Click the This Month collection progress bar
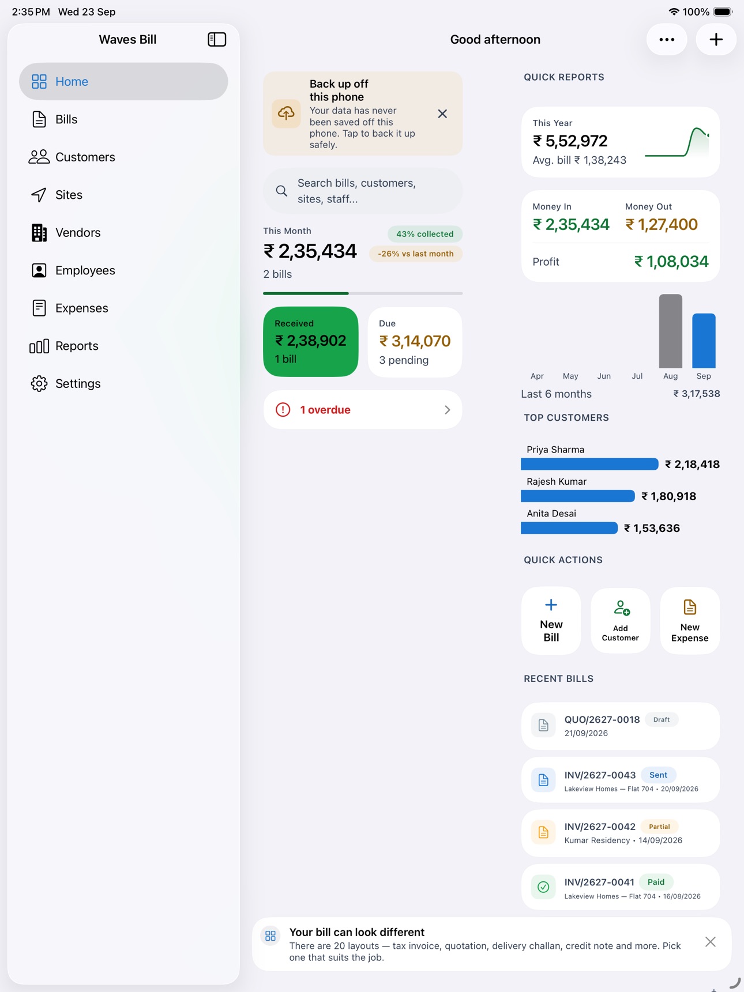Screen dimensions: 744x992 click(363, 293)
